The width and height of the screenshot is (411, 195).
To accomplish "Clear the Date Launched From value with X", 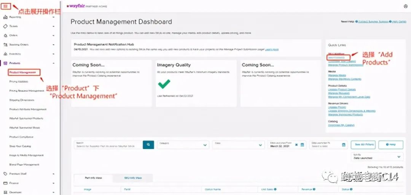I will pos(296,144).
